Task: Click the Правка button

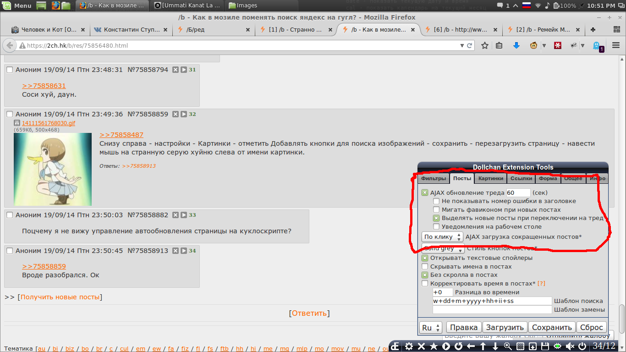Action: [464, 327]
